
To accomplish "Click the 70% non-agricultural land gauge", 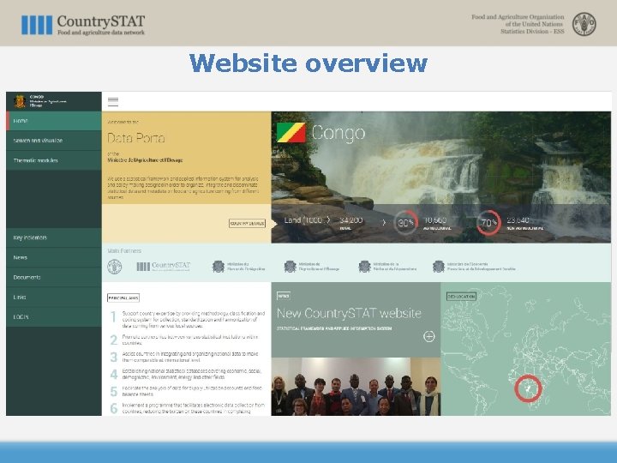I will [488, 222].
